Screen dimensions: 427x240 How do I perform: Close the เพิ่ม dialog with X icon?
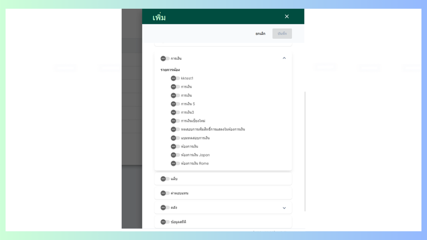[x=287, y=17]
